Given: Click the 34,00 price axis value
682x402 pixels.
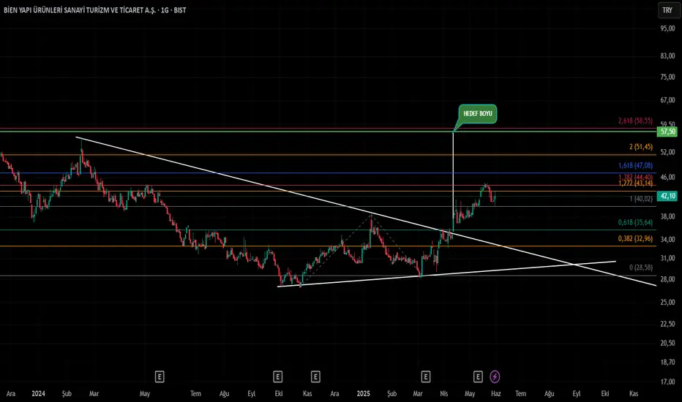Looking at the screenshot, I should [x=667, y=240].
